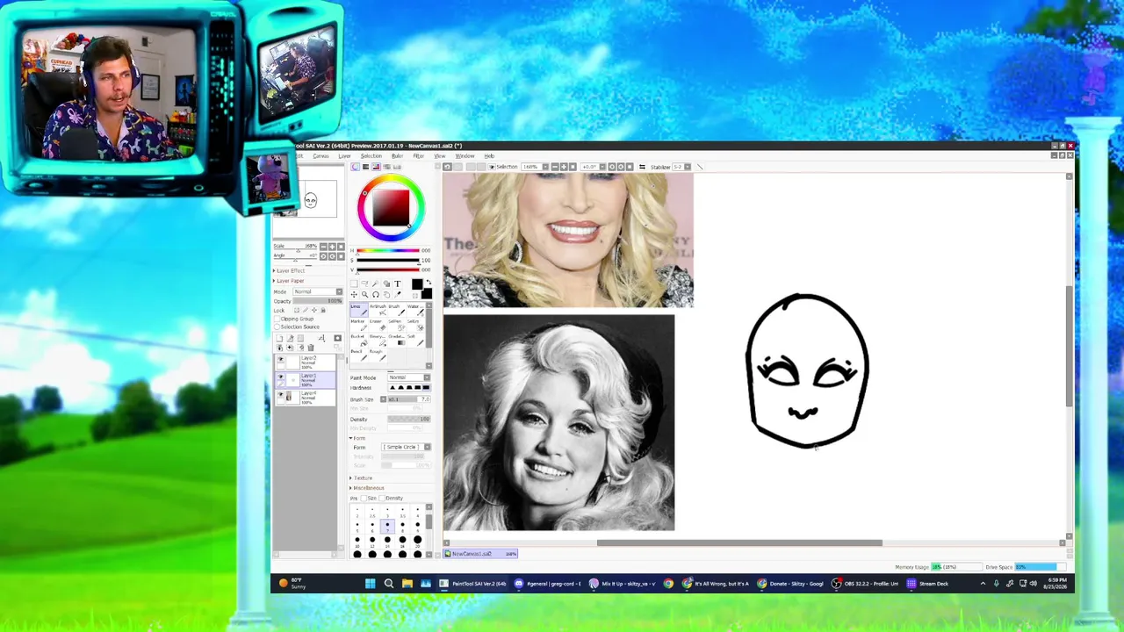Switch to the NewCanvas1.sai2 document tab
1124x632 pixels.
coord(480,554)
